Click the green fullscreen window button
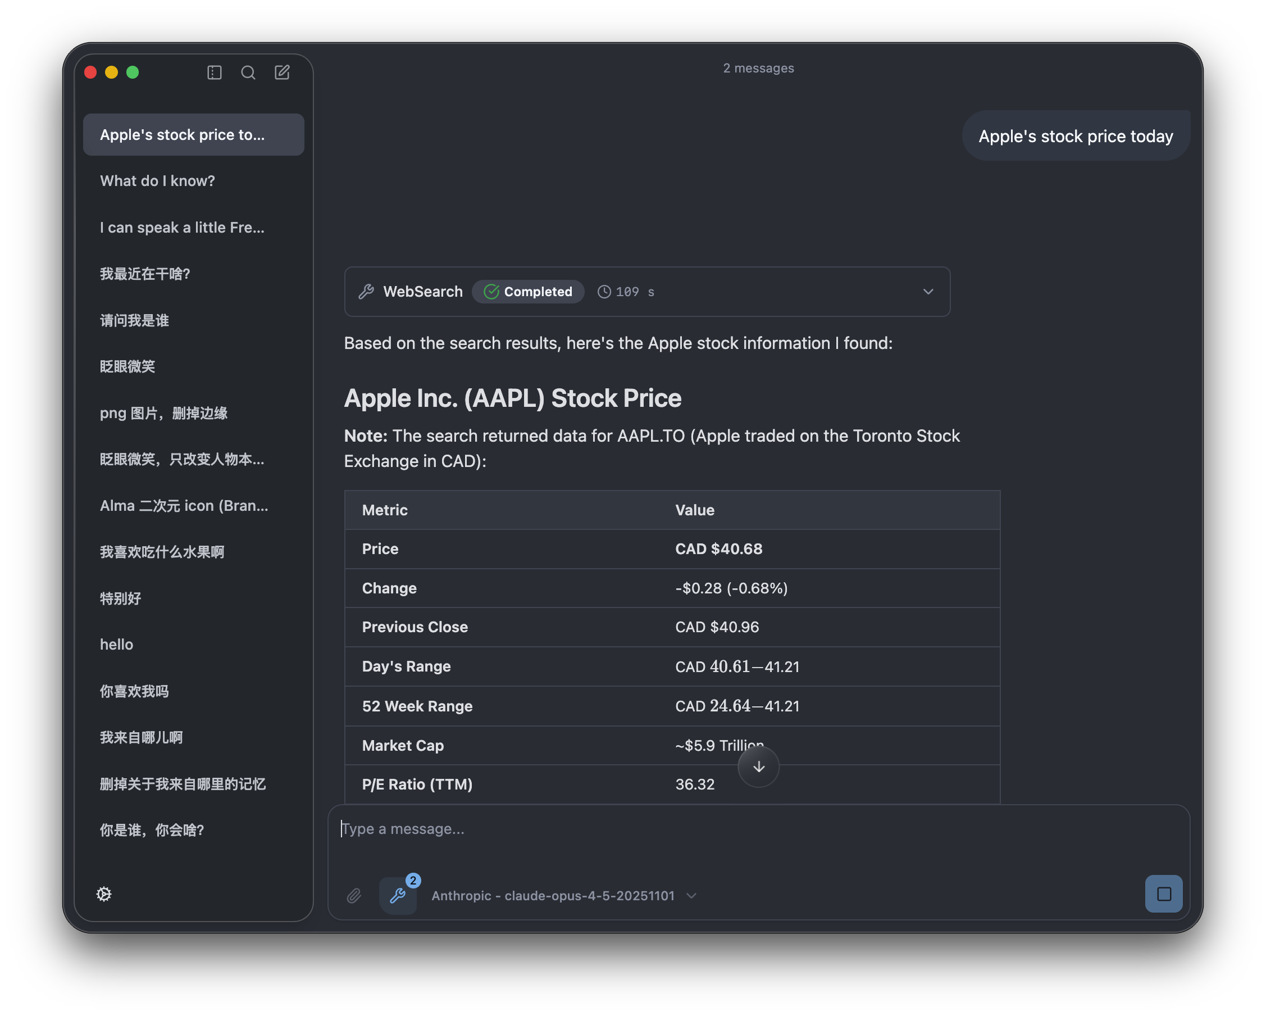 click(133, 72)
